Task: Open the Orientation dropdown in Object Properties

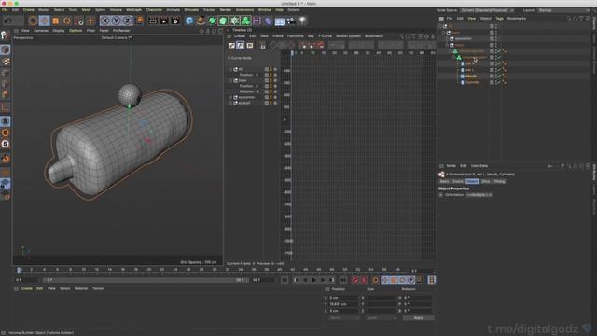Action: (479, 195)
